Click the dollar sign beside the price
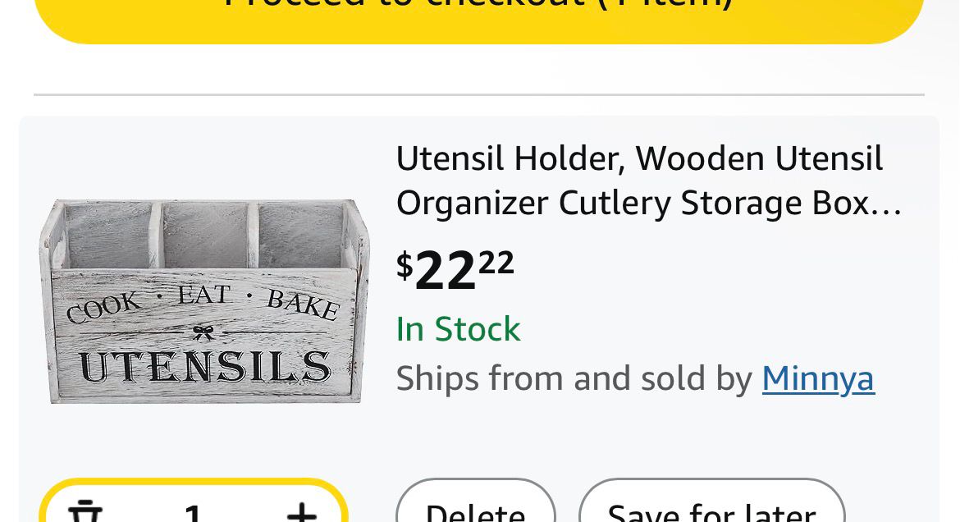The height and width of the screenshot is (522, 960). tap(405, 265)
